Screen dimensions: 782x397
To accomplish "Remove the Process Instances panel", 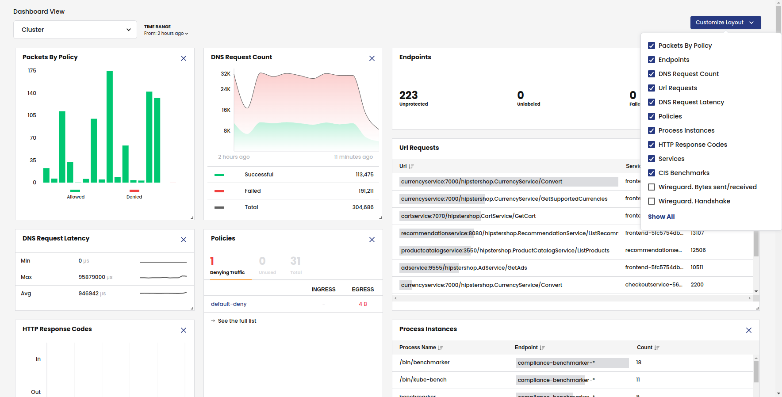I will click(x=749, y=330).
